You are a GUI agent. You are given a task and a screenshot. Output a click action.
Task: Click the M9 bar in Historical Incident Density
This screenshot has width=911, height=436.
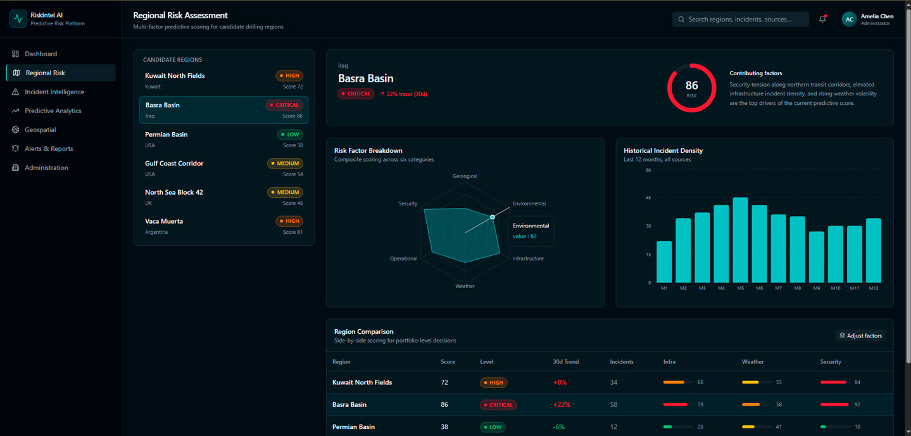click(817, 257)
